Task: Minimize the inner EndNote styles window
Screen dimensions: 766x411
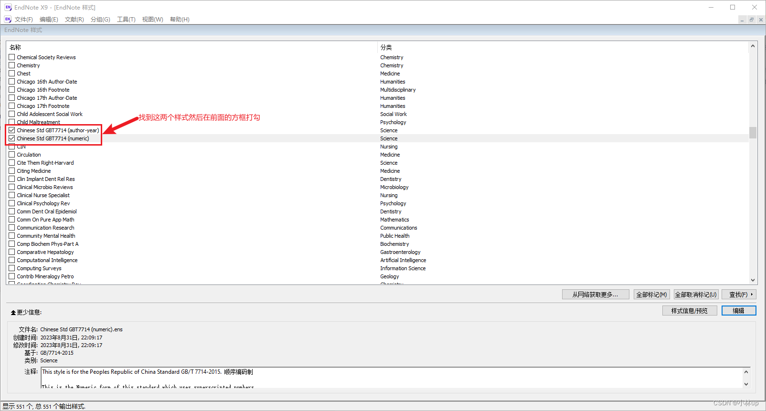Action: [742, 20]
